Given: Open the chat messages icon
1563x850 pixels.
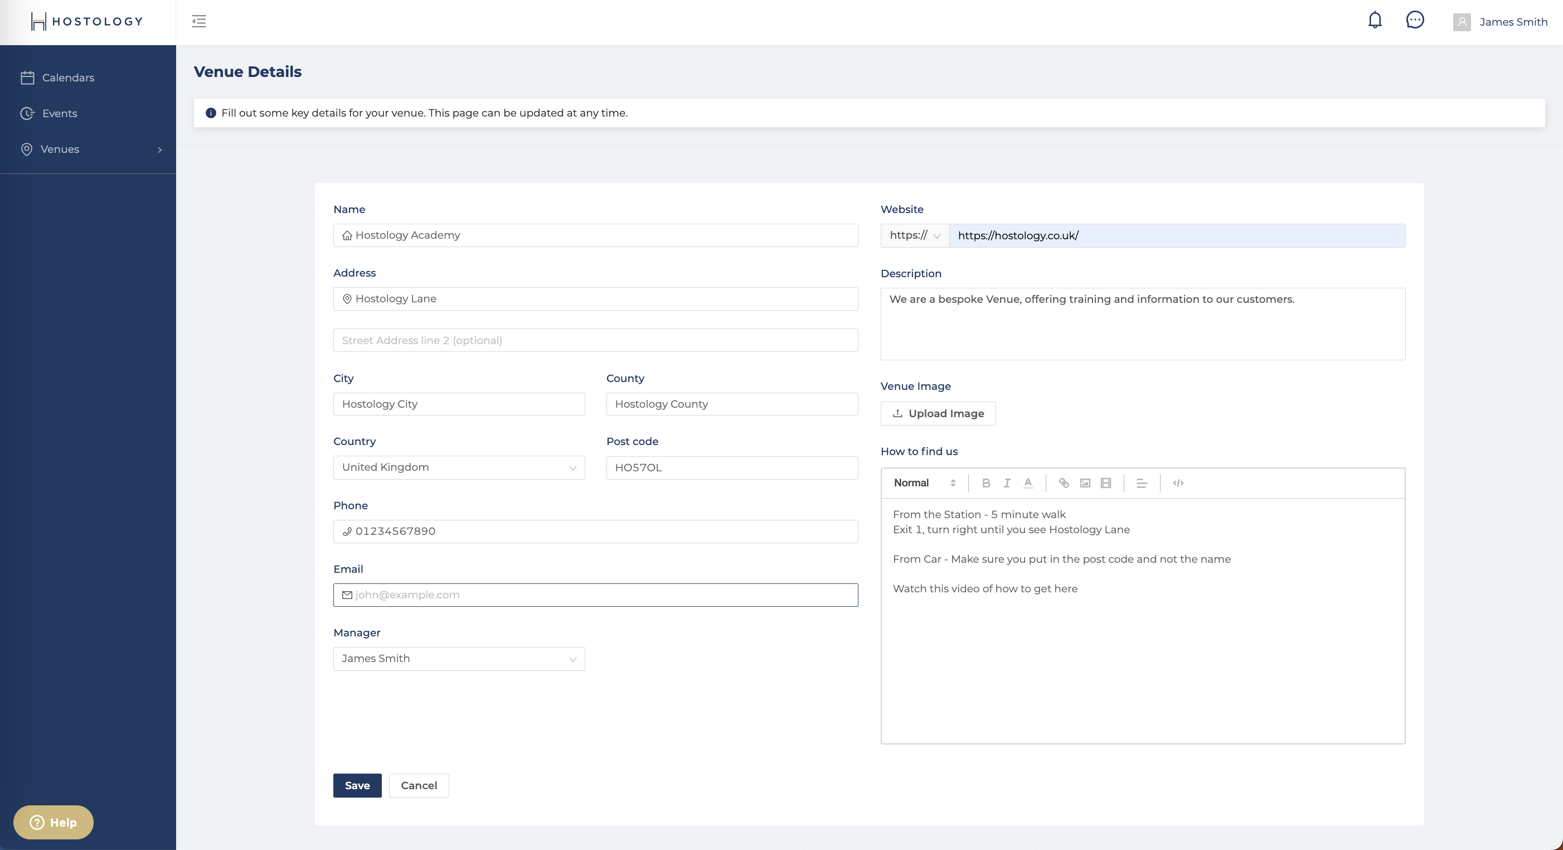Looking at the screenshot, I should coord(1415,21).
